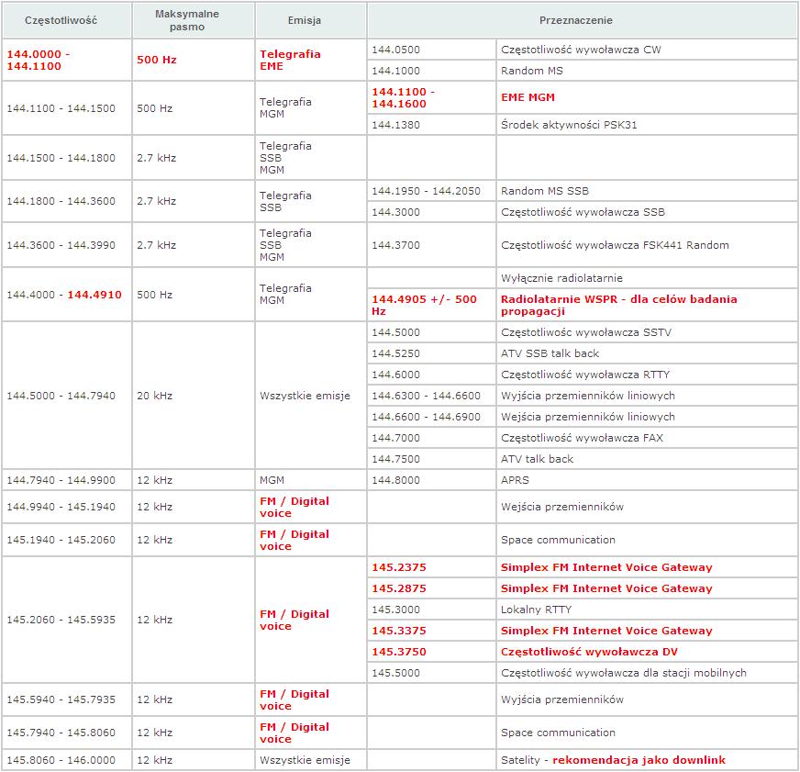Select the Emisja column header
The width and height of the screenshot is (800, 772).
click(x=310, y=20)
